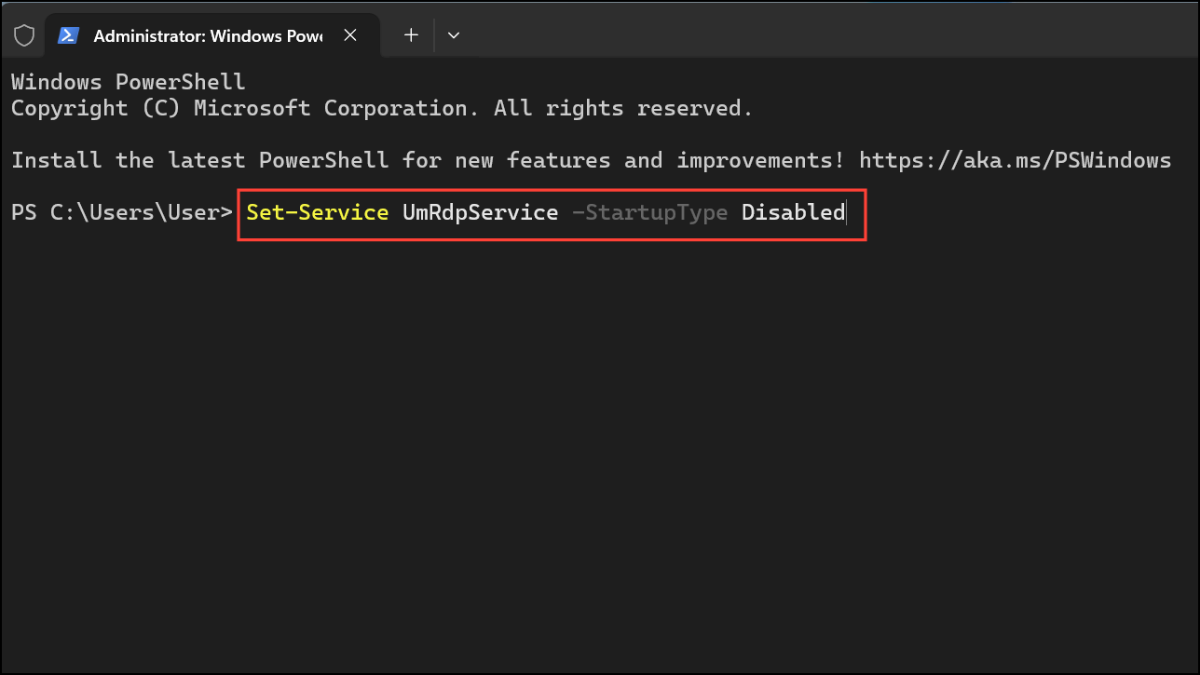Click the 'PS C:\Users\User>' prompt
Screen dimensions: 1200x675
122,212
